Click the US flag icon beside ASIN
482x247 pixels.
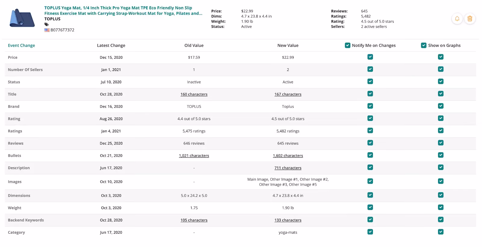tap(47, 30)
